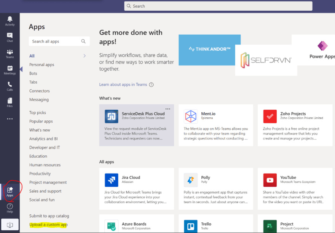Image resolution: width=335 pixels, height=233 pixels.
Task: Open Learn about apps in Teams link
Action: [x=123, y=85]
